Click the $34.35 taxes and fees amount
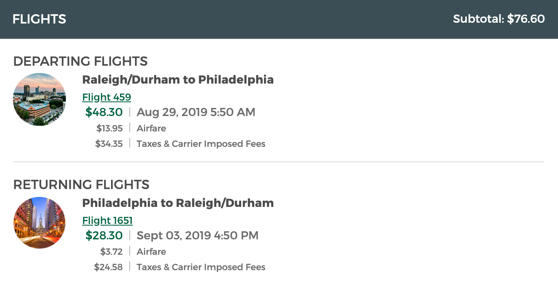Viewport: 558px width, 284px height. [109, 144]
